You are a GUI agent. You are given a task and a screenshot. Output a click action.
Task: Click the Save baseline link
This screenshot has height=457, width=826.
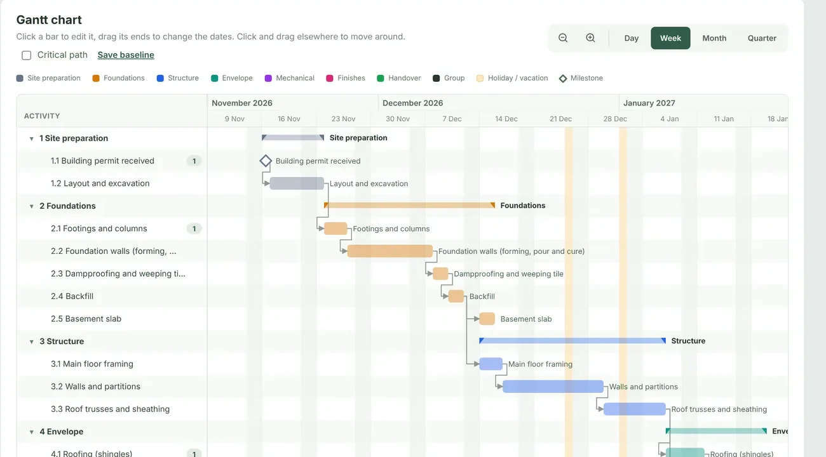(x=126, y=55)
